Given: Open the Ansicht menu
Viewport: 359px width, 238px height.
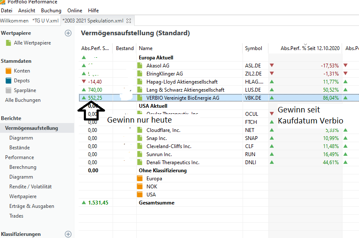Looking at the screenshot, I should pos(27,11).
